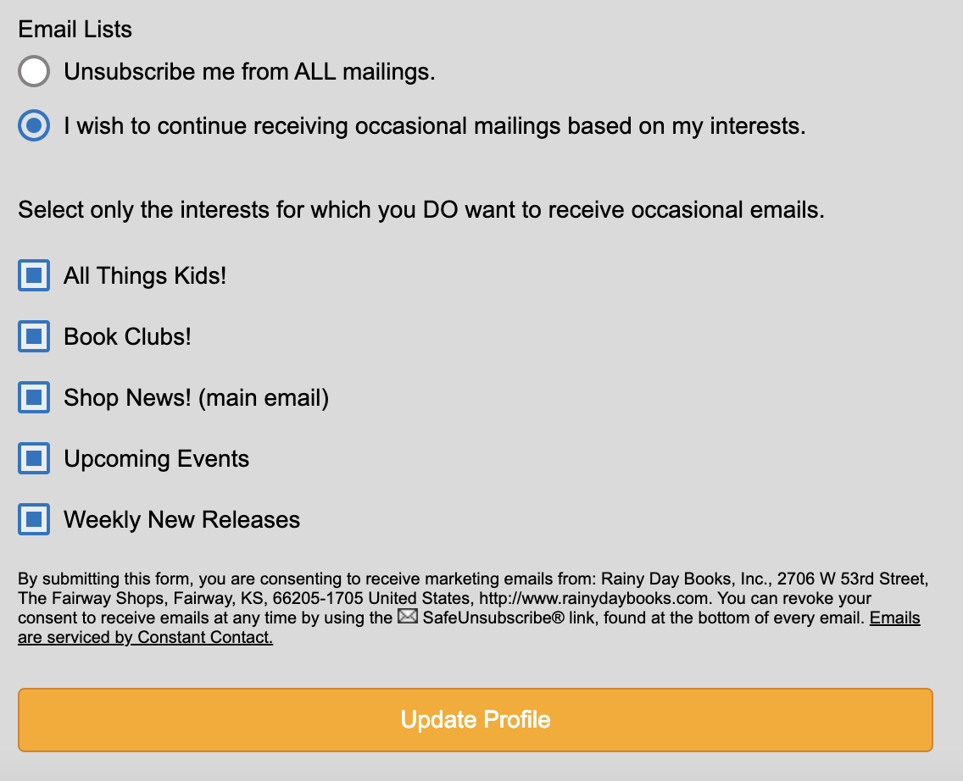The width and height of the screenshot is (963, 781).
Task: Deselect the Weekly New Releases checkbox
Action: click(x=34, y=519)
